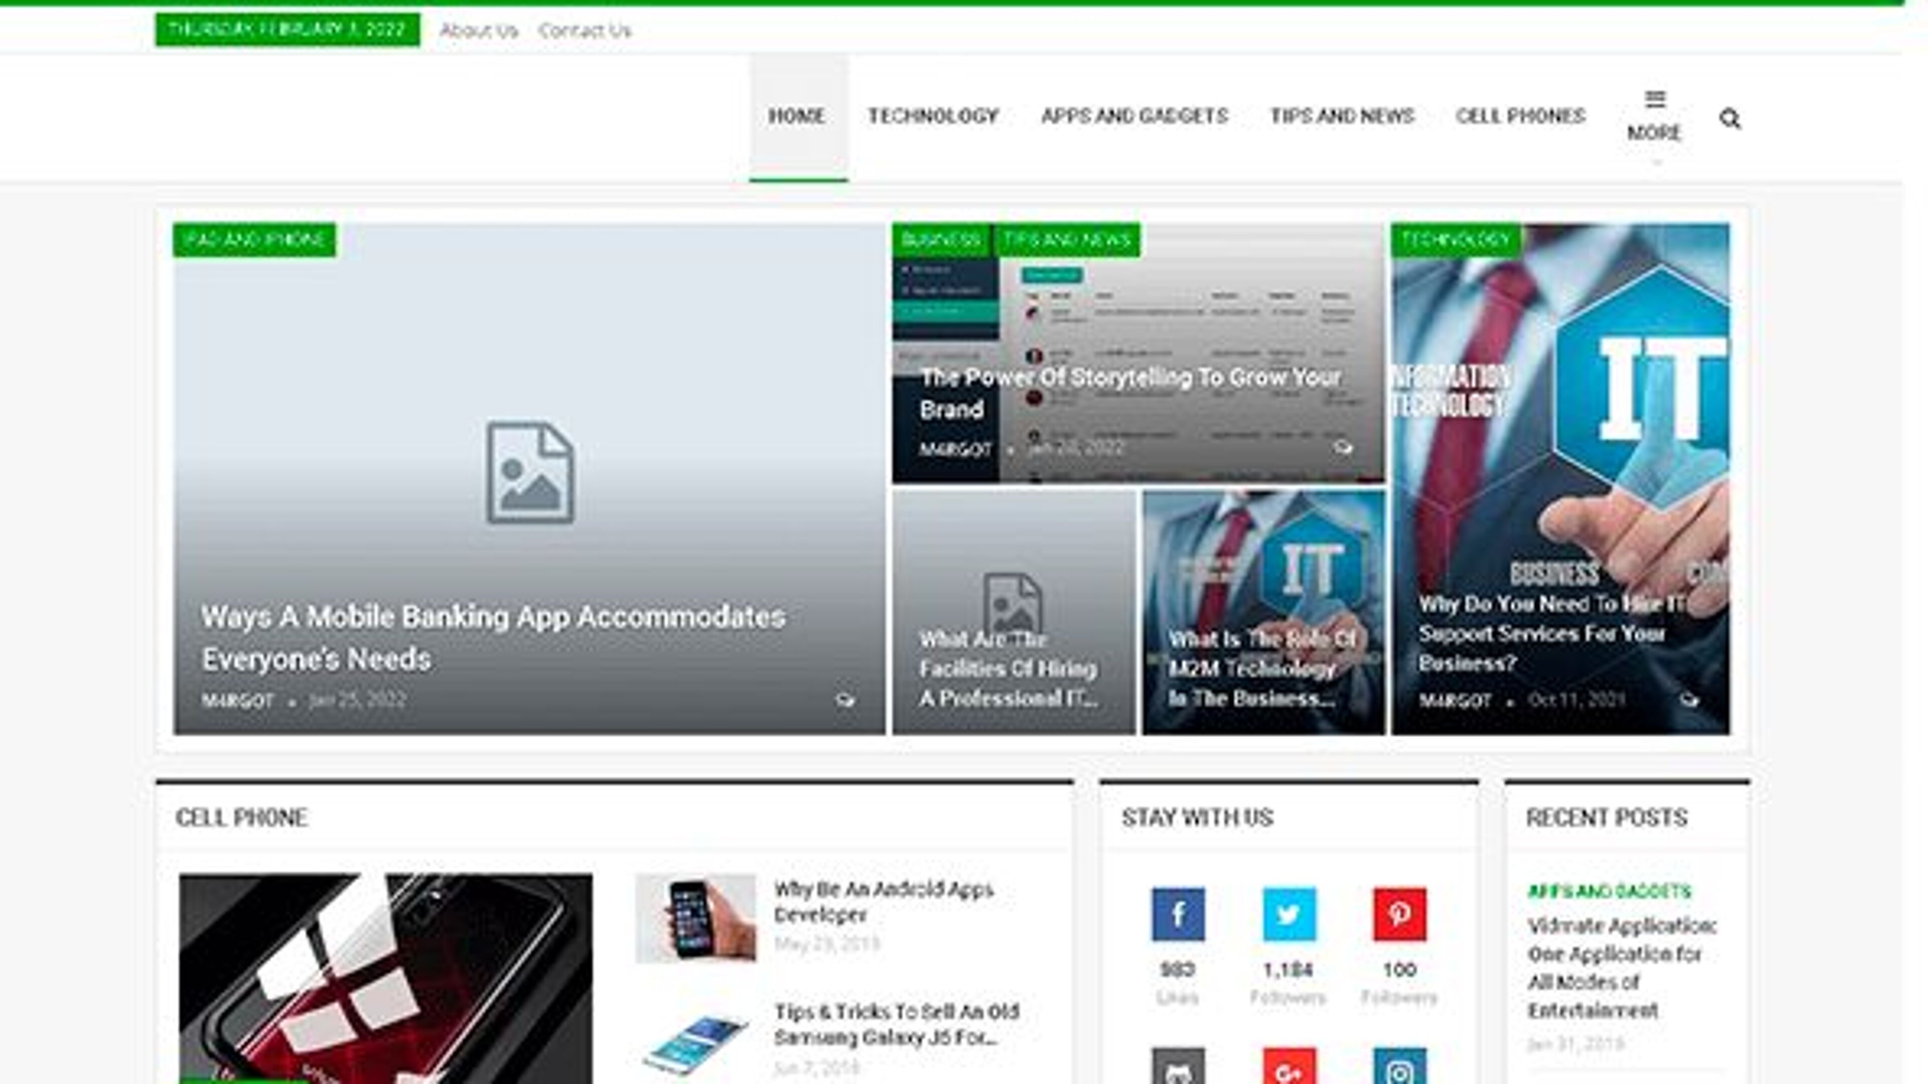
Task: Open the Facebook social icon
Action: (1178, 913)
